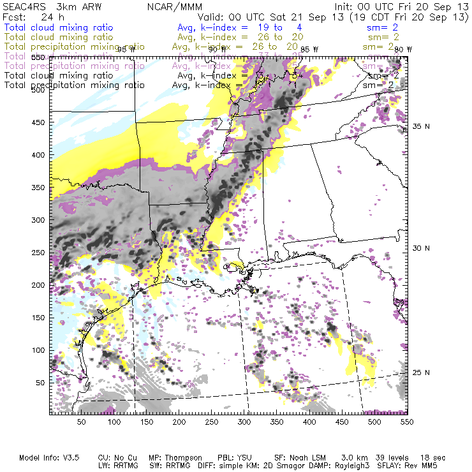Click the "25 N" latitude label
Image resolution: width=472 pixels, height=472 pixels.
pyautogui.click(x=421, y=372)
